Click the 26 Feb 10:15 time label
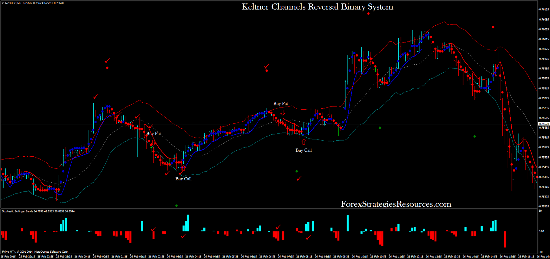 click(360, 257)
